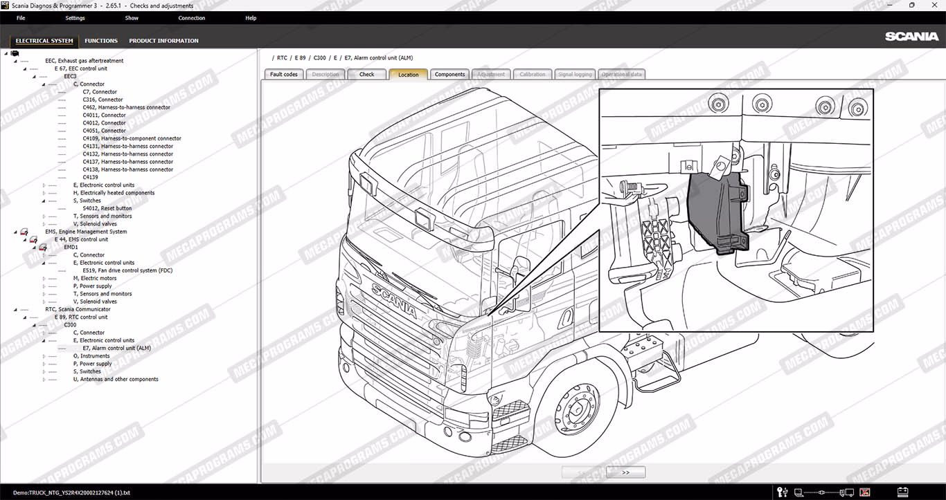Click the USB key icon in status bar
Image resolution: width=946 pixels, height=500 pixels.
click(783, 492)
